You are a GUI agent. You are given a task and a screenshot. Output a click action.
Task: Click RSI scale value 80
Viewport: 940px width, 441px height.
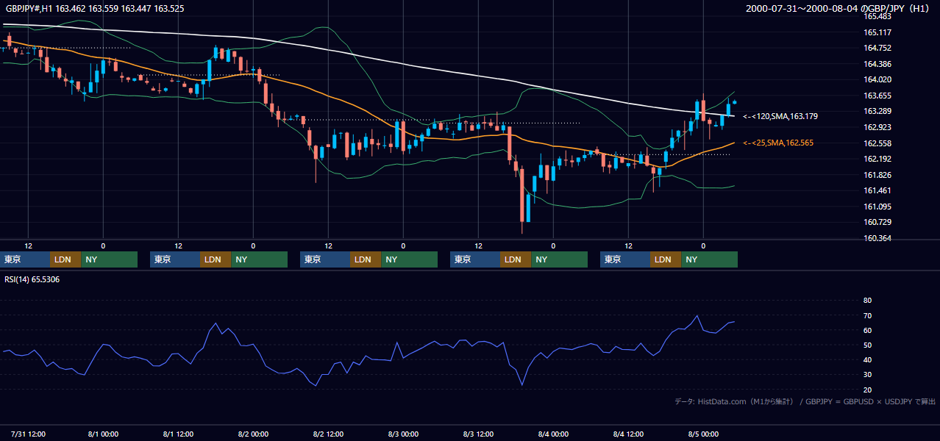868,301
